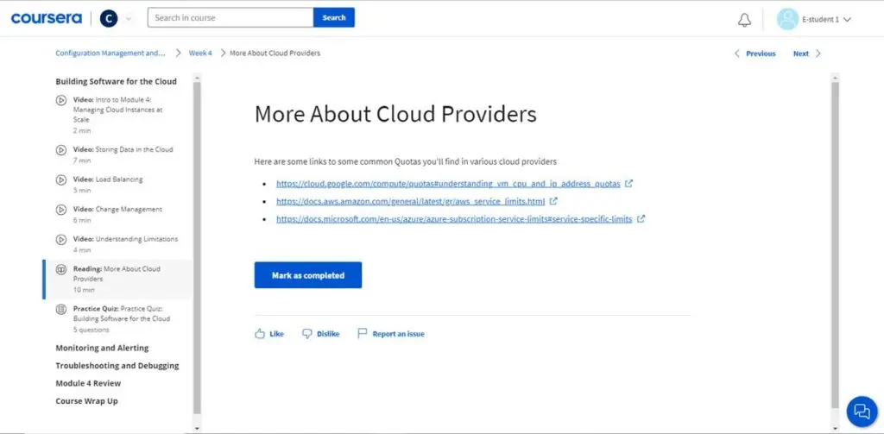Click the Dislike thumbs-down button
The height and width of the screenshot is (434, 884).
[x=321, y=334]
